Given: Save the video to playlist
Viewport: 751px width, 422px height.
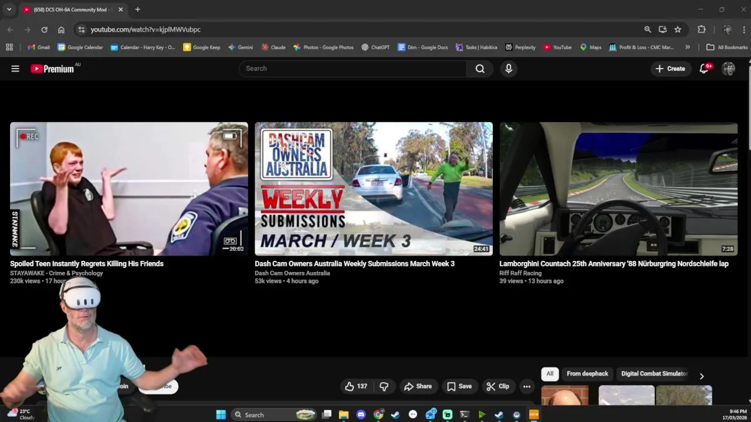Looking at the screenshot, I should point(459,386).
